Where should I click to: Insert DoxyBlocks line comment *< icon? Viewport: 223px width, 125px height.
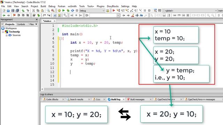(x=49, y=15)
